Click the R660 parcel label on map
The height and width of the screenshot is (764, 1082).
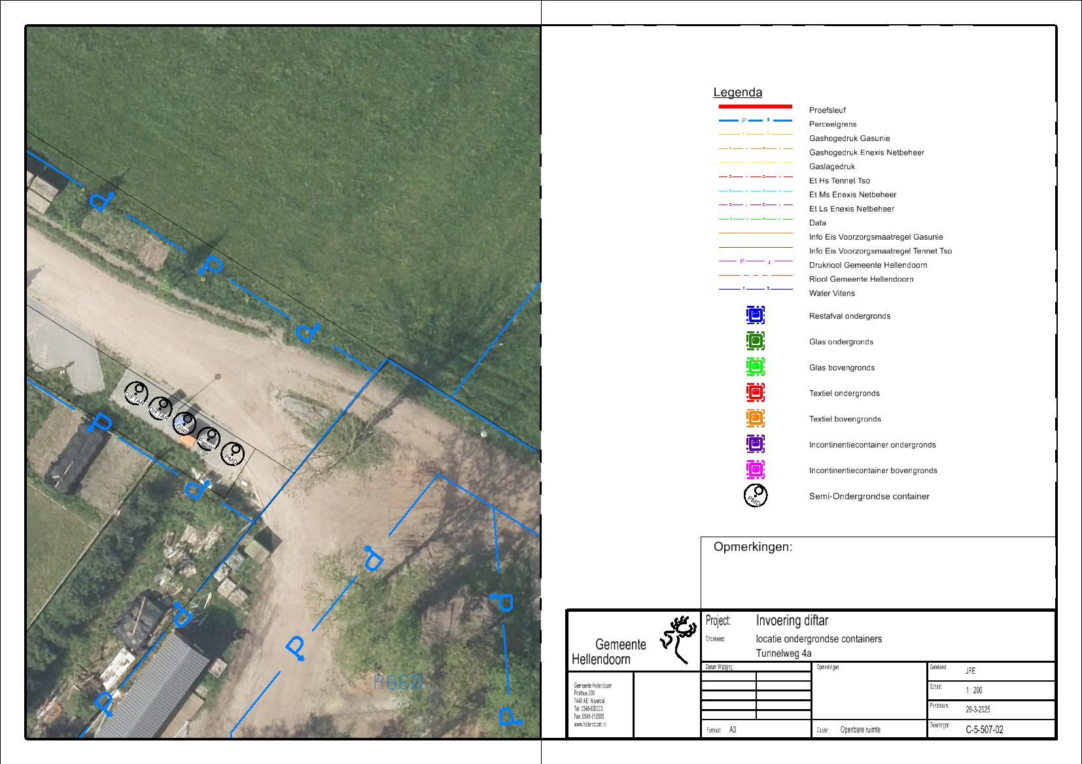click(398, 682)
